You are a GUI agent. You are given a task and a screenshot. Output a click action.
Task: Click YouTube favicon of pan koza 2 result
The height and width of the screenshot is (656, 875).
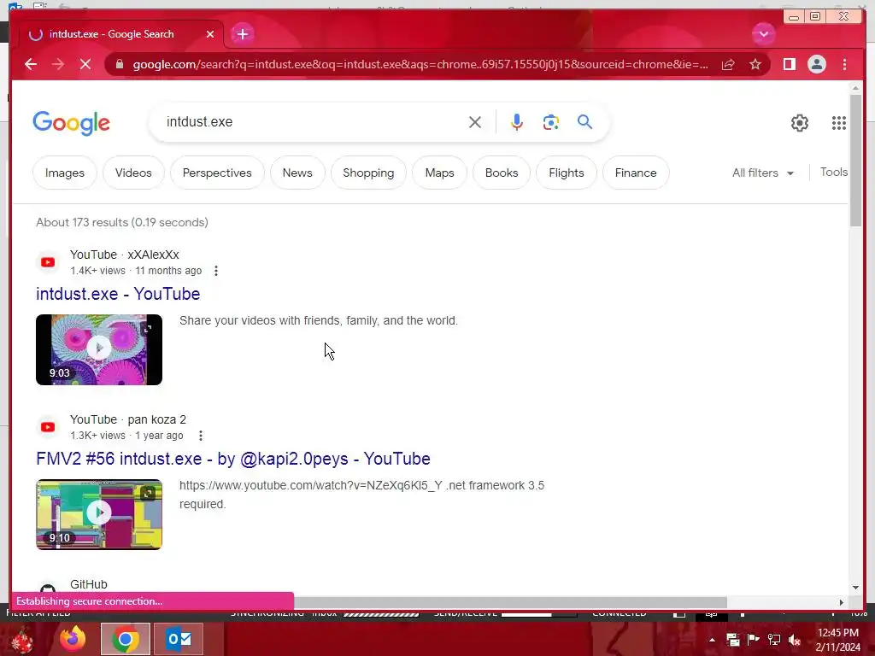(x=48, y=427)
